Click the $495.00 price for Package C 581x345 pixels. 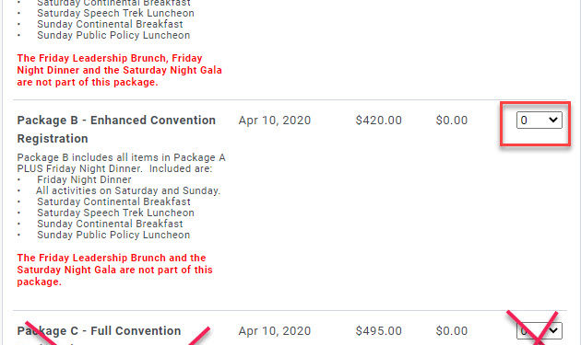tap(378, 331)
